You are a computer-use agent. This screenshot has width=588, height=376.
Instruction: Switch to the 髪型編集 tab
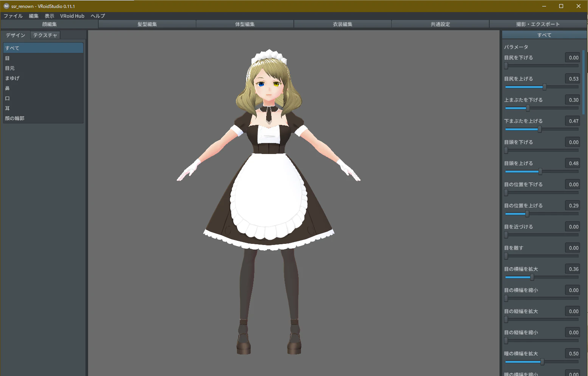click(147, 24)
